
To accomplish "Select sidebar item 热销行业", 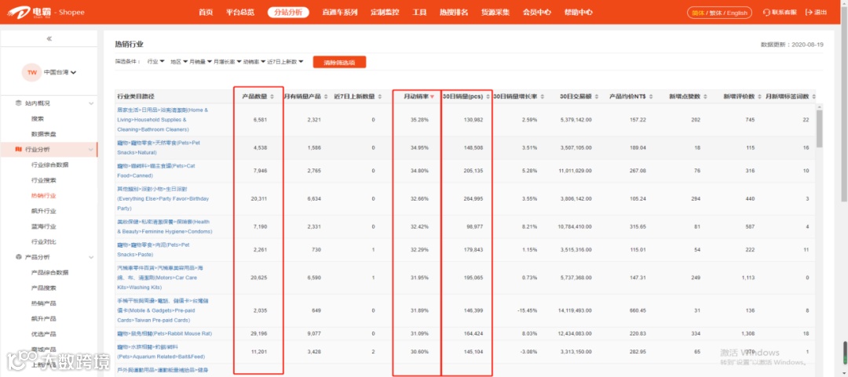I will click(43, 195).
